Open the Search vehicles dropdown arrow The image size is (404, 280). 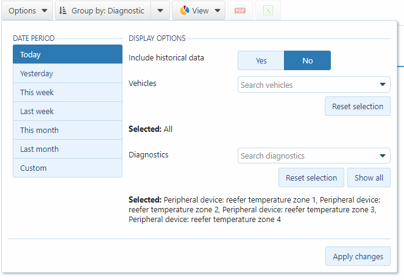point(383,85)
